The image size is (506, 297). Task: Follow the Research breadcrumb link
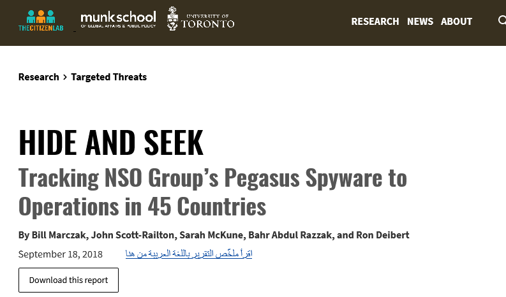[x=39, y=77]
